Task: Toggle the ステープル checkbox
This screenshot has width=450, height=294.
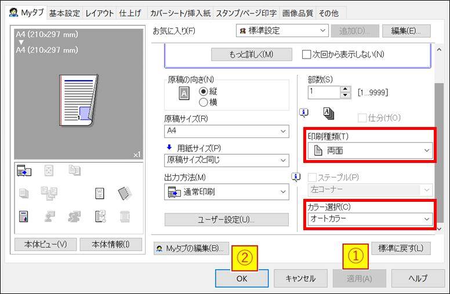Action: [x=312, y=177]
